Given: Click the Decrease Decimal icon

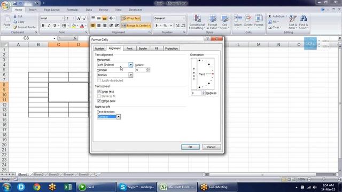Looking at the screenshot, I should pos(183,26).
